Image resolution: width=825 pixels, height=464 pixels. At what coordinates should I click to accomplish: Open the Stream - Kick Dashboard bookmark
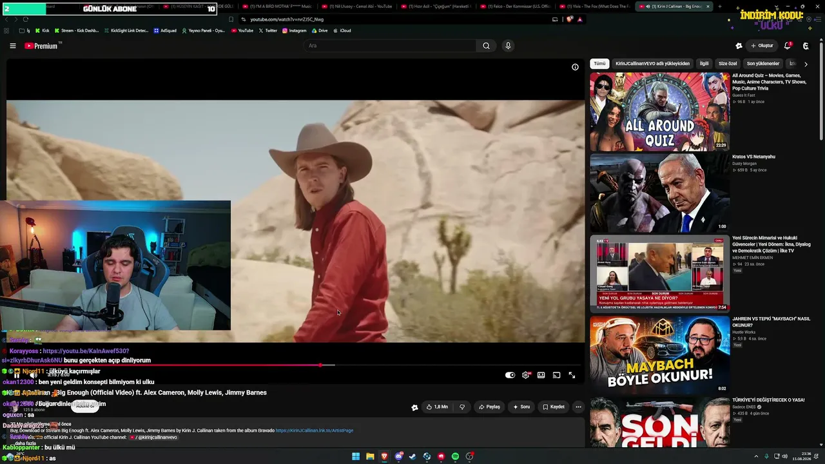tap(77, 30)
